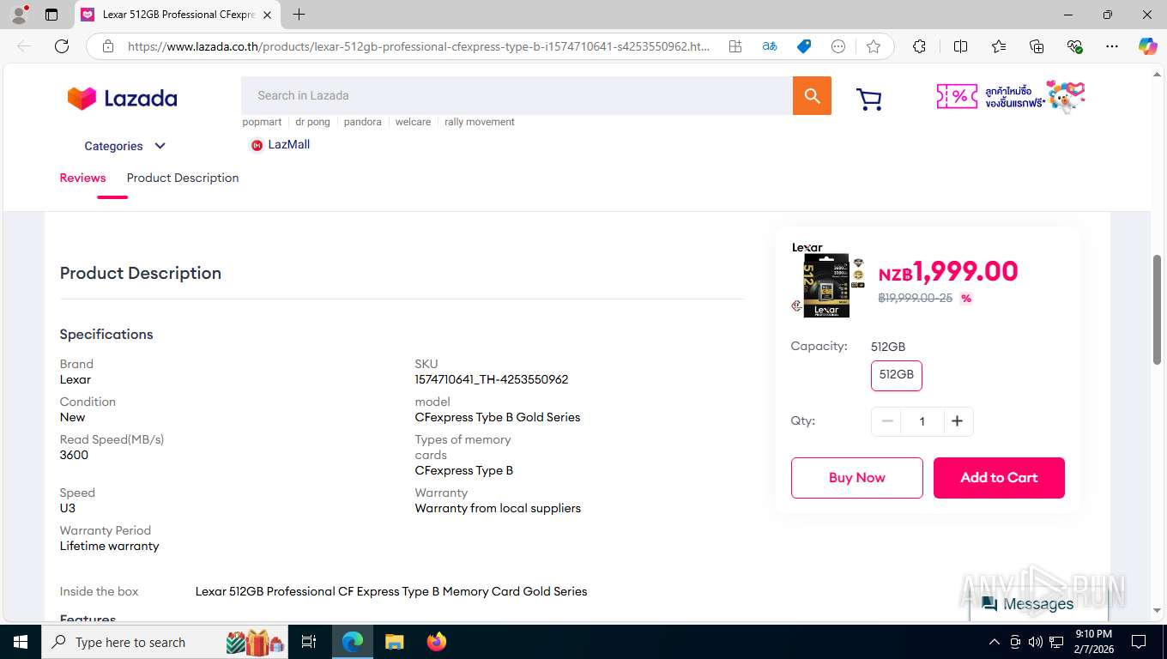
Task: Open the Settings and more ellipsis menu
Action: 1112,46
